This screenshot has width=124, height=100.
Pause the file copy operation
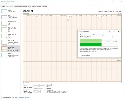113,37
